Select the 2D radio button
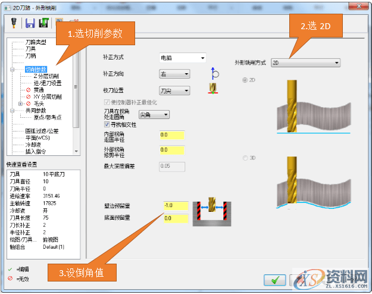The image size is (372, 294). (244, 80)
